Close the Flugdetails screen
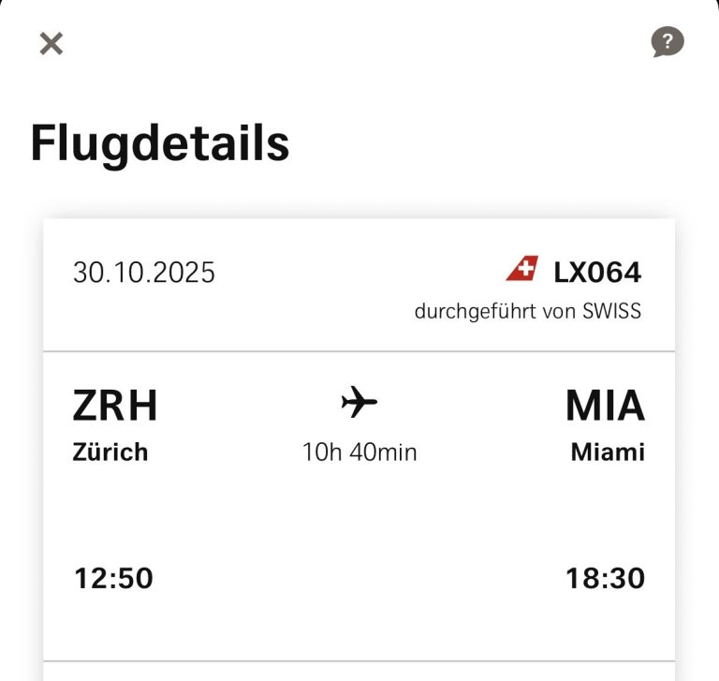Screen dimensions: 719x681 click(x=51, y=43)
